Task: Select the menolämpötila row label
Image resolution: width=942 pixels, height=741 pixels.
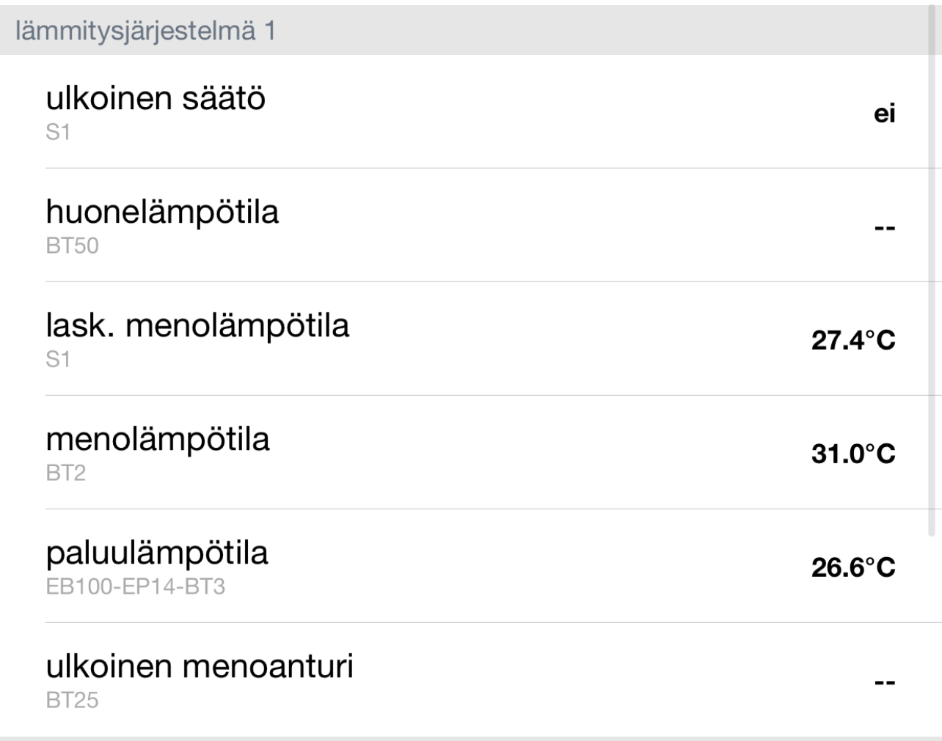Action: (x=158, y=439)
